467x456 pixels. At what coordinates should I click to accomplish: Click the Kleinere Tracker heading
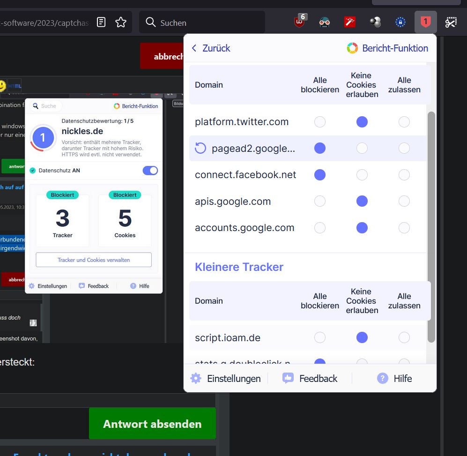point(239,267)
